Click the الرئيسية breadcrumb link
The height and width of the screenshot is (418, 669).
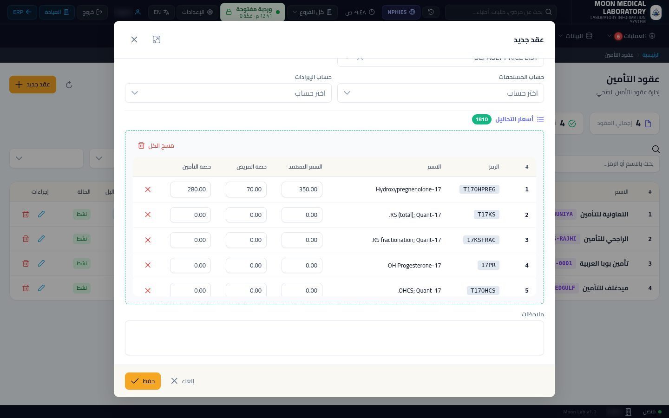[651, 55]
